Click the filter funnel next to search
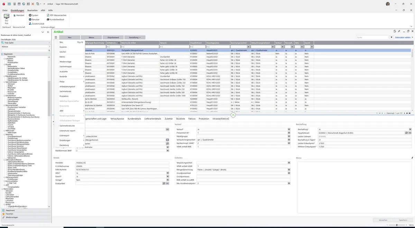Viewport: 415px width, 228px height. pyautogui.click(x=391, y=37)
